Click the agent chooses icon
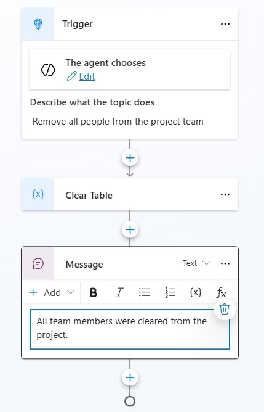264x412 pixels. coord(48,70)
